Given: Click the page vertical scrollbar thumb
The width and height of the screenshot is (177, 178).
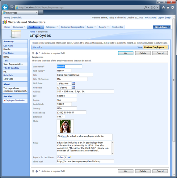Looking at the screenshot, I should pos(174,80).
